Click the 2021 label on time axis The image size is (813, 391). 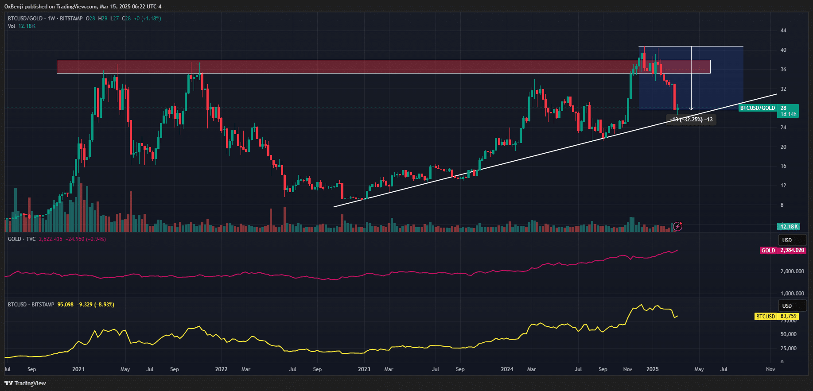coord(78,369)
